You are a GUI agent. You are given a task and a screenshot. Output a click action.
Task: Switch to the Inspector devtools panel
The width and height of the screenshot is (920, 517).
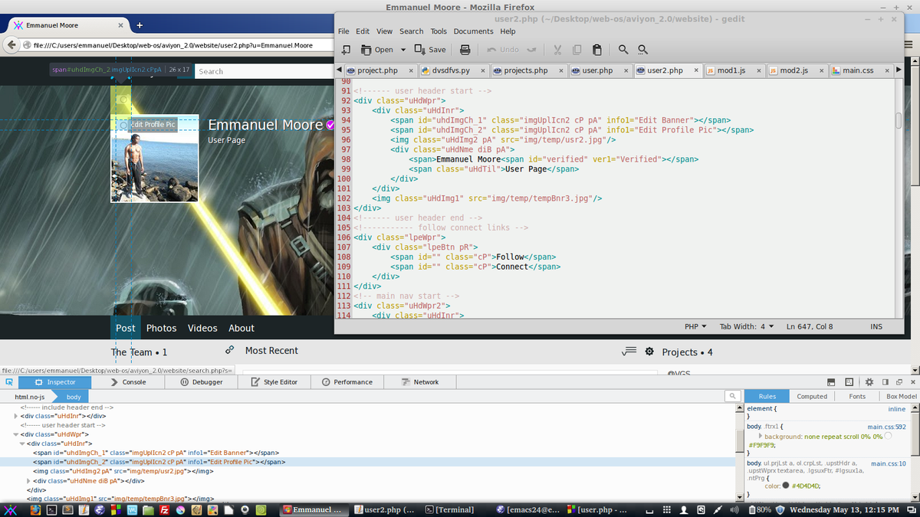[55, 381]
